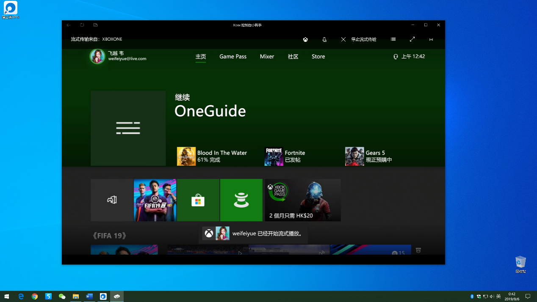Open the VPN shortcut on the desktop
Viewport: 537px width, 302px height.
[x=10, y=10]
